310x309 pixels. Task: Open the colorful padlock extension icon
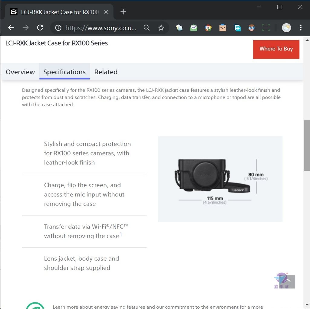[208, 28]
